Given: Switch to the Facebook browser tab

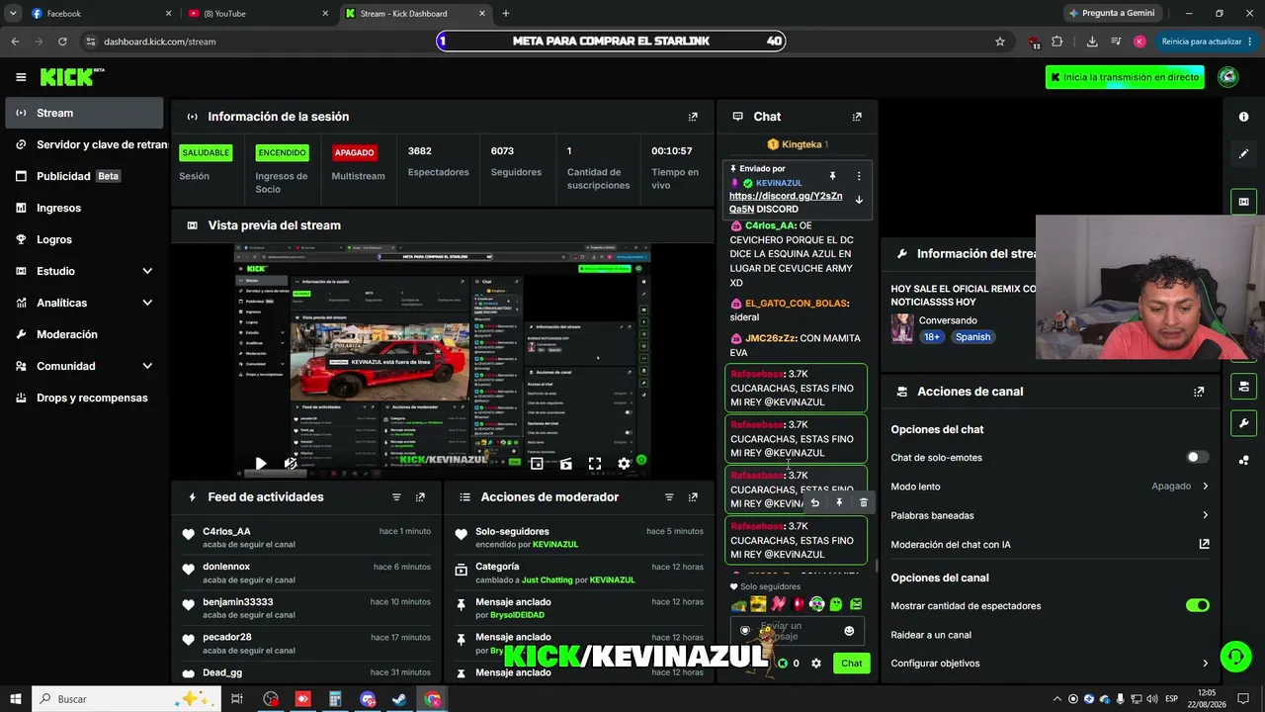Looking at the screenshot, I should click(99, 14).
